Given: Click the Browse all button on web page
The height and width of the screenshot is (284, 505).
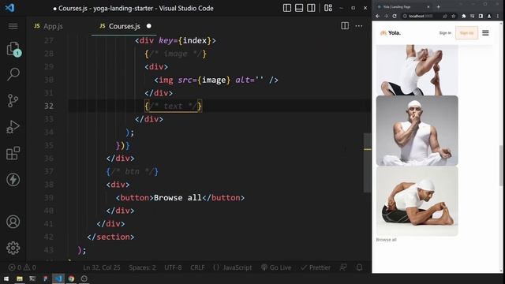Looking at the screenshot, I should click(386, 240).
